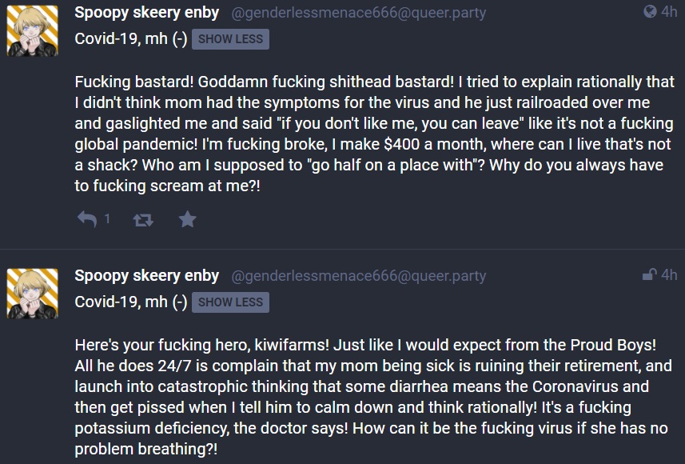Open the Spoopy skeery enby profile from the second post

pyautogui.click(x=147, y=275)
